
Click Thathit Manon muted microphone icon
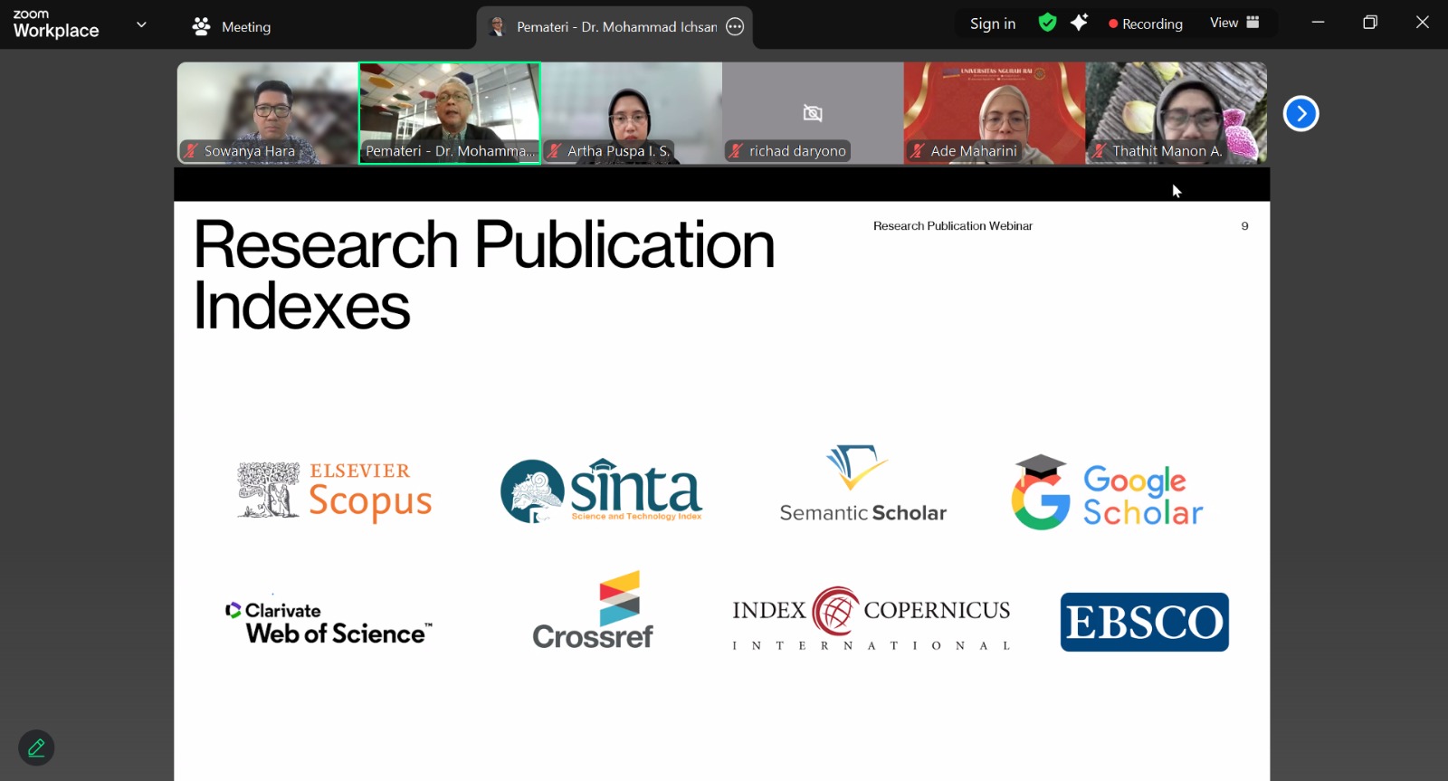(x=1100, y=151)
